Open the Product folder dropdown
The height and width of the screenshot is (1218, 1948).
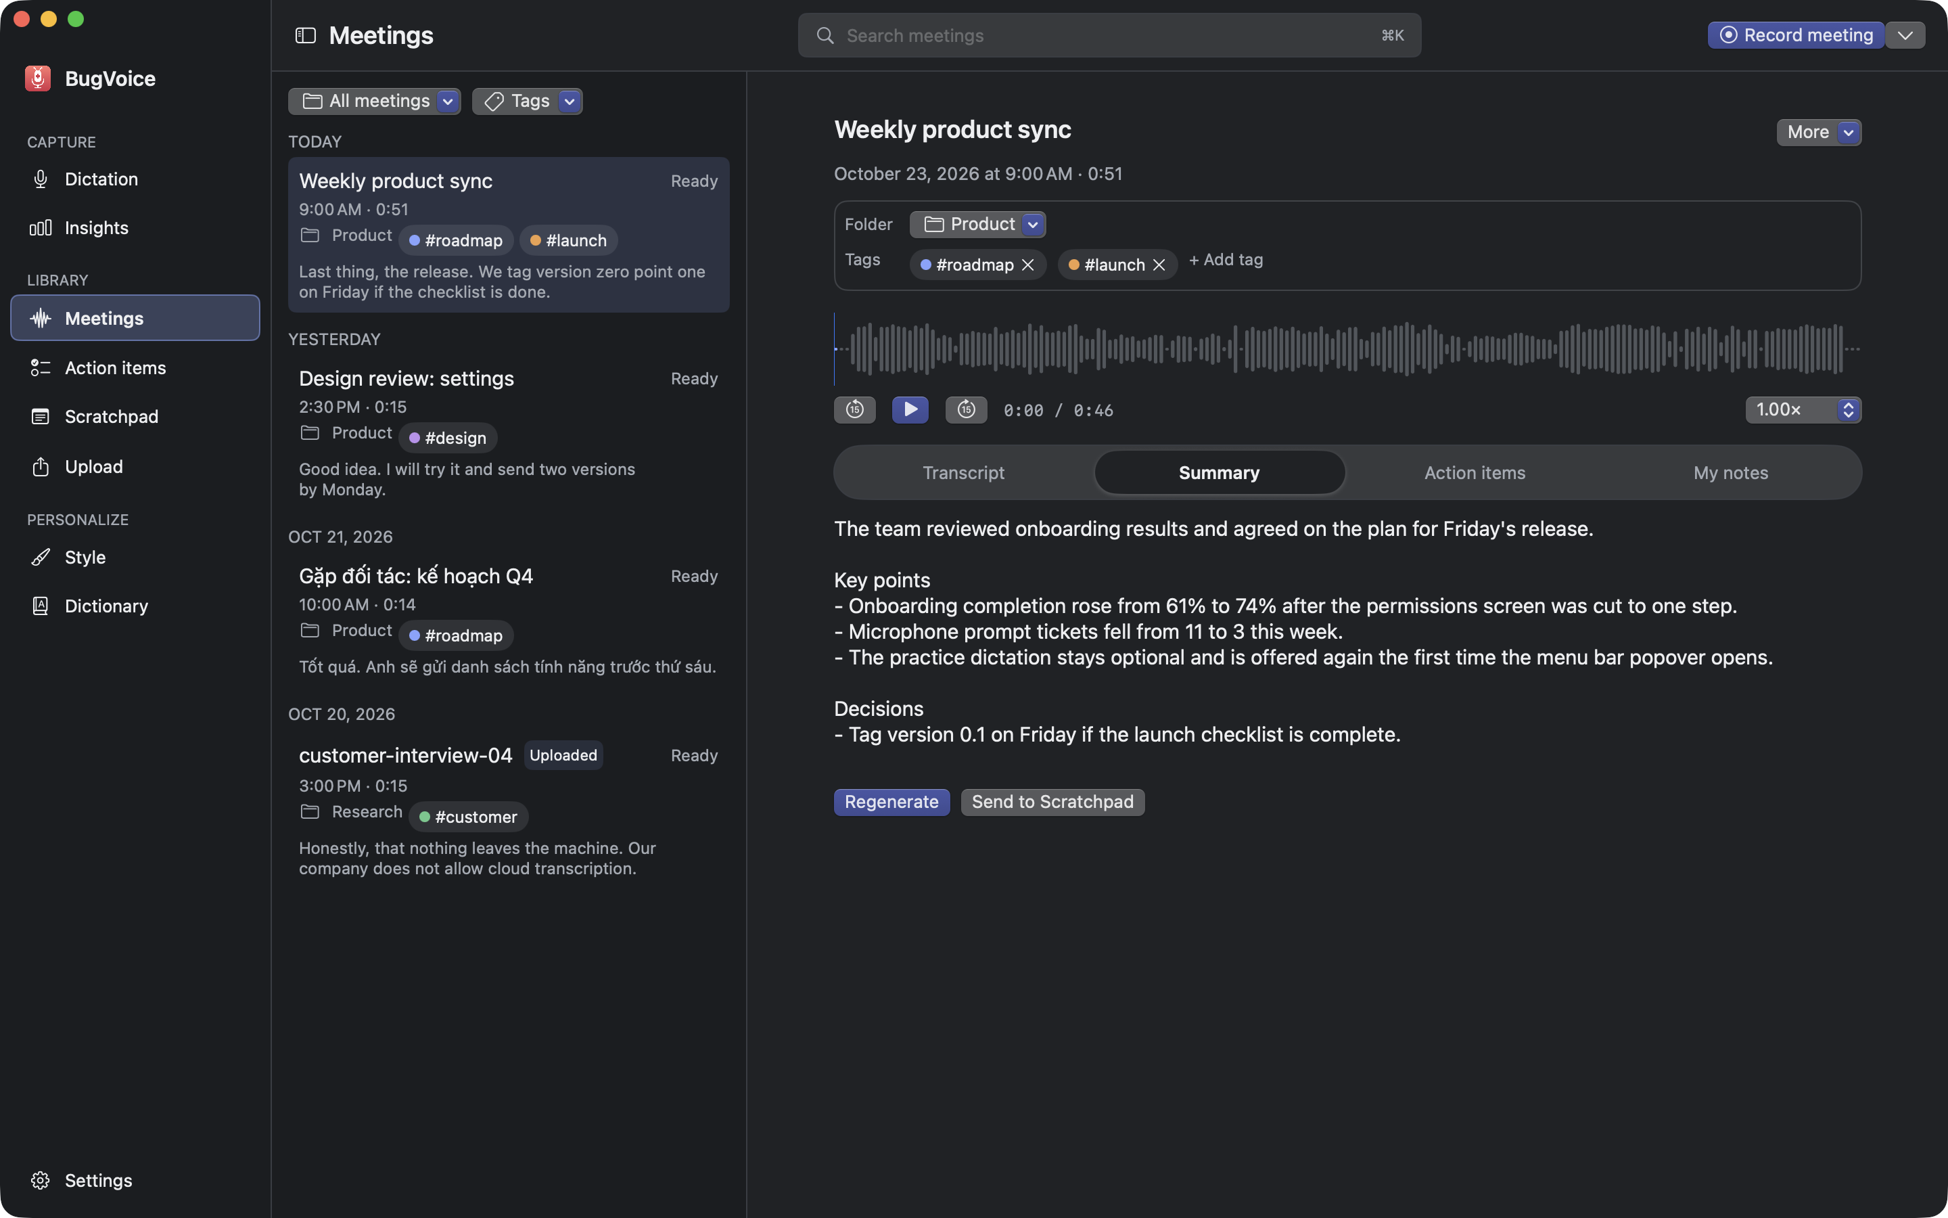[977, 224]
